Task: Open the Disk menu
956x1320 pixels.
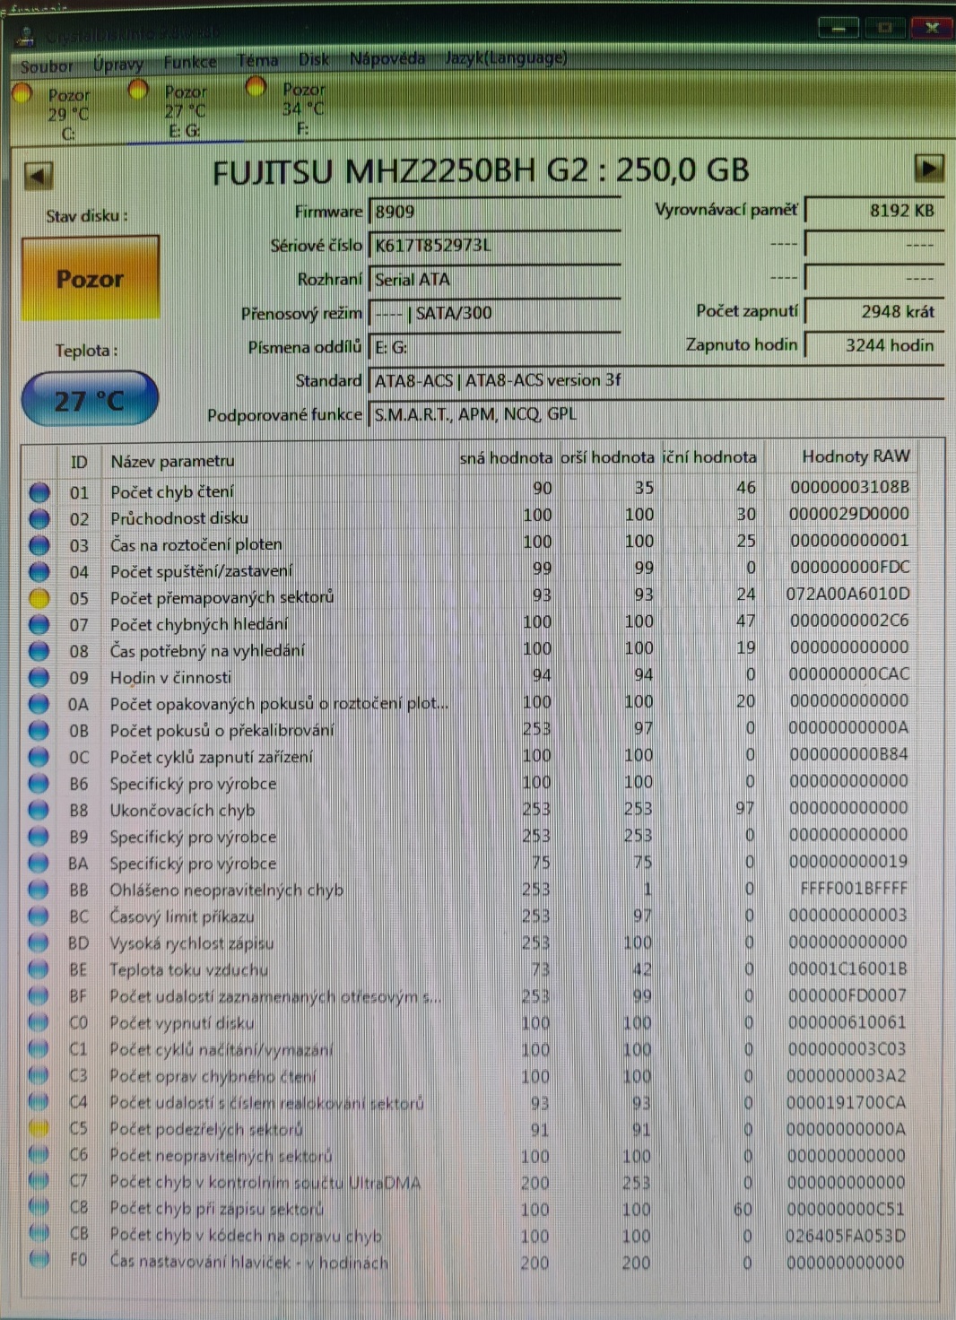Action: [x=313, y=59]
